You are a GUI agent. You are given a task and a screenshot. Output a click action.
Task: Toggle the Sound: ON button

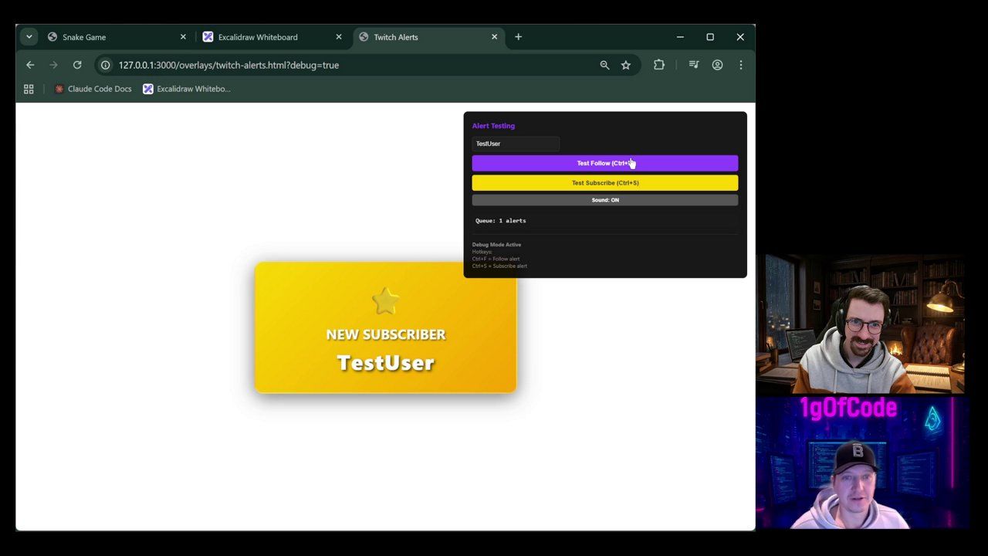point(604,200)
